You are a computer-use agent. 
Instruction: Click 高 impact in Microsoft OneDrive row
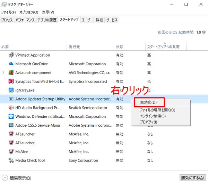coord(149,64)
